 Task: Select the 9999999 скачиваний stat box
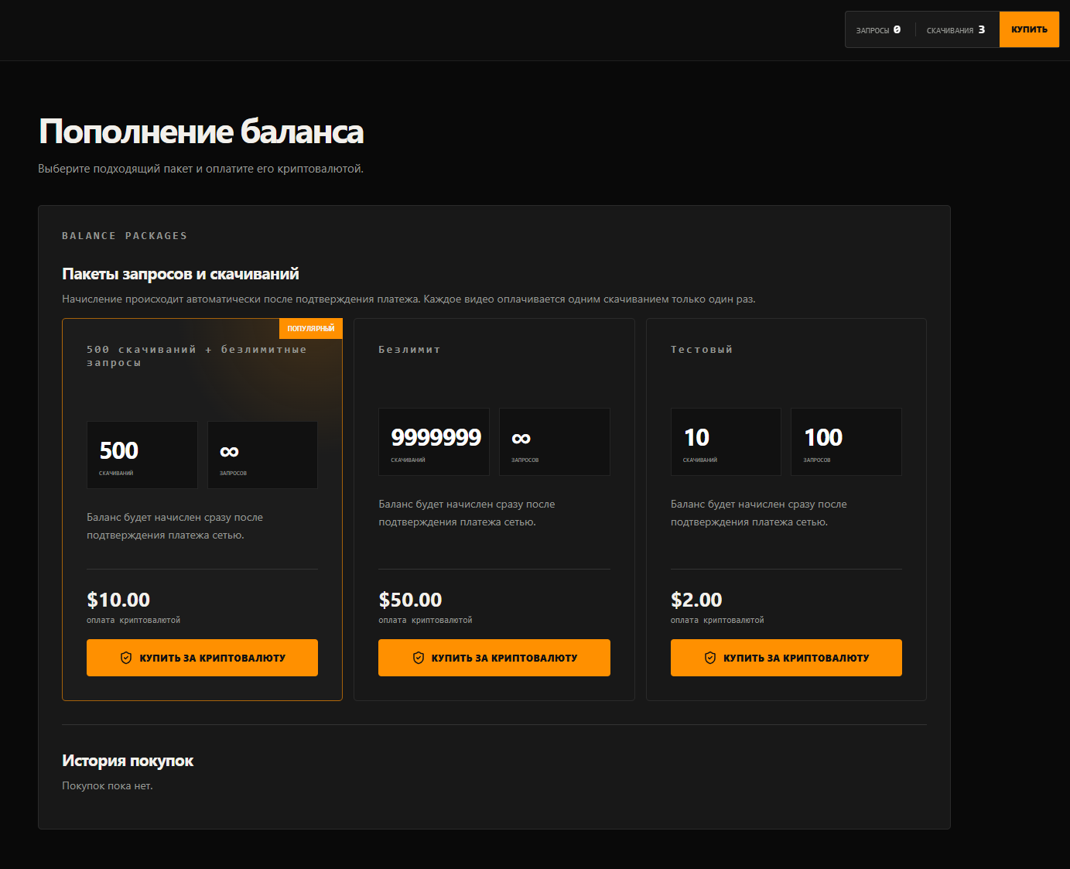[434, 442]
